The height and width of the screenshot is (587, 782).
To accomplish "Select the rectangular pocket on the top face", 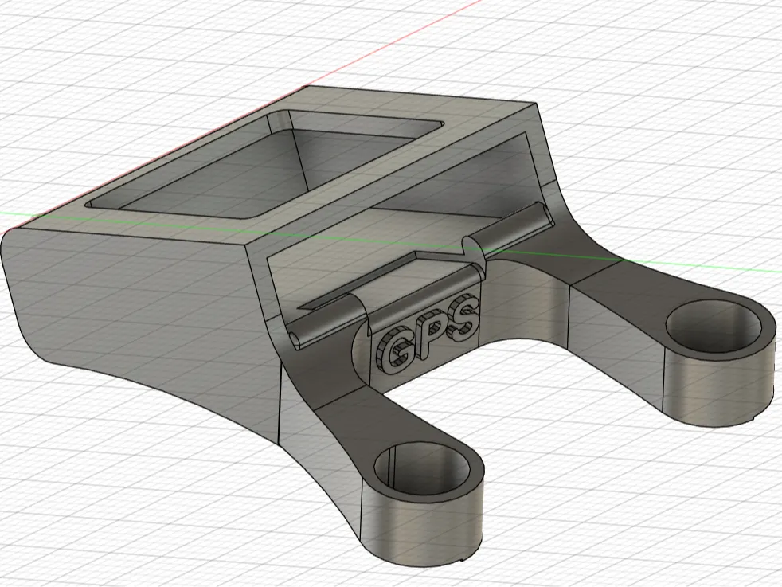I will click(x=264, y=165).
